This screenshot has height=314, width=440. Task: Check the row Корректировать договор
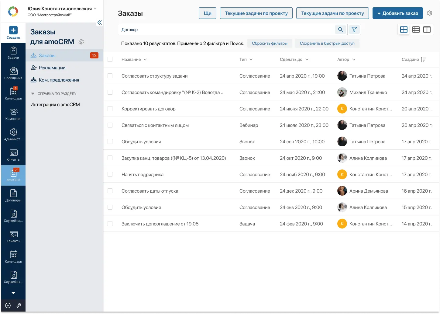pos(110,109)
